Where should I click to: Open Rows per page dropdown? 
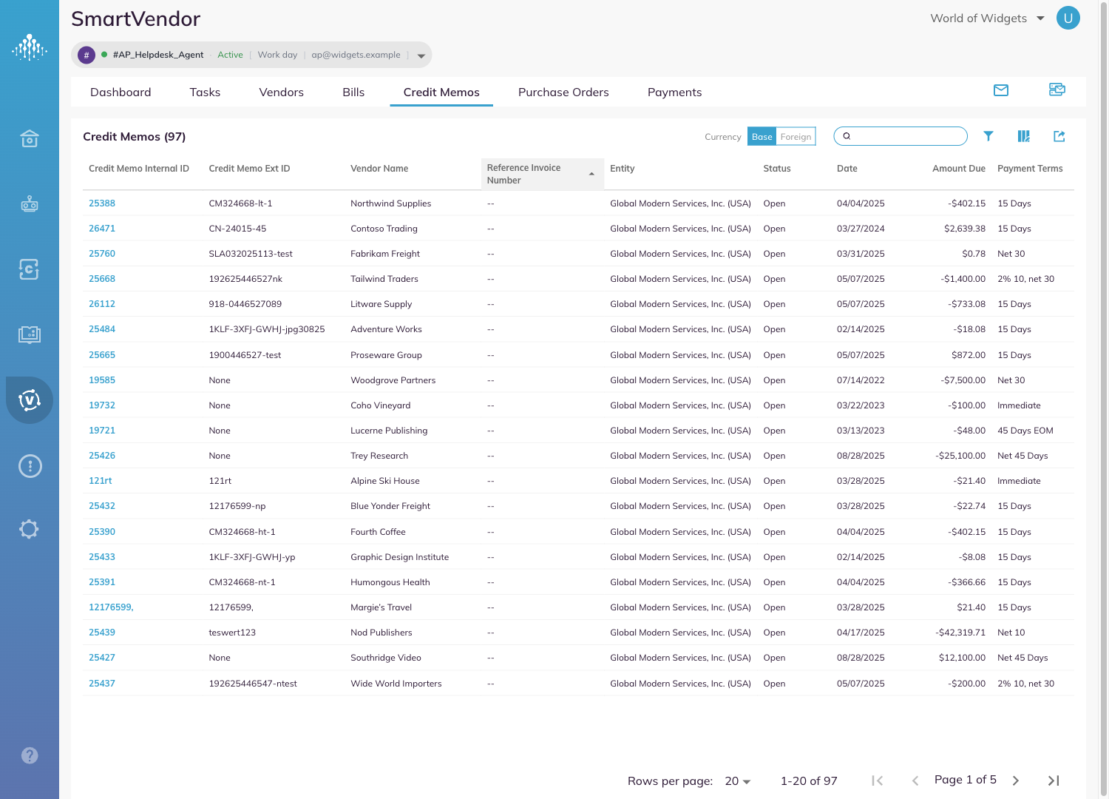click(x=737, y=781)
